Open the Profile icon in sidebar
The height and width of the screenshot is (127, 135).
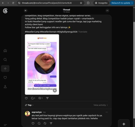[x=5, y=87]
